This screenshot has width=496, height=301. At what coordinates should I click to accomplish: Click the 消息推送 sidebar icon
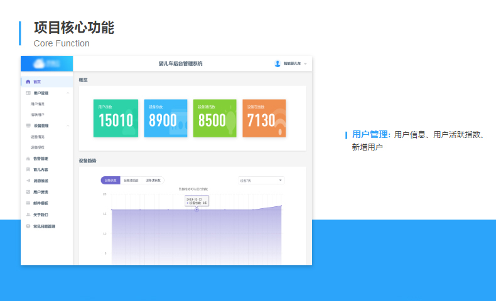(28, 181)
